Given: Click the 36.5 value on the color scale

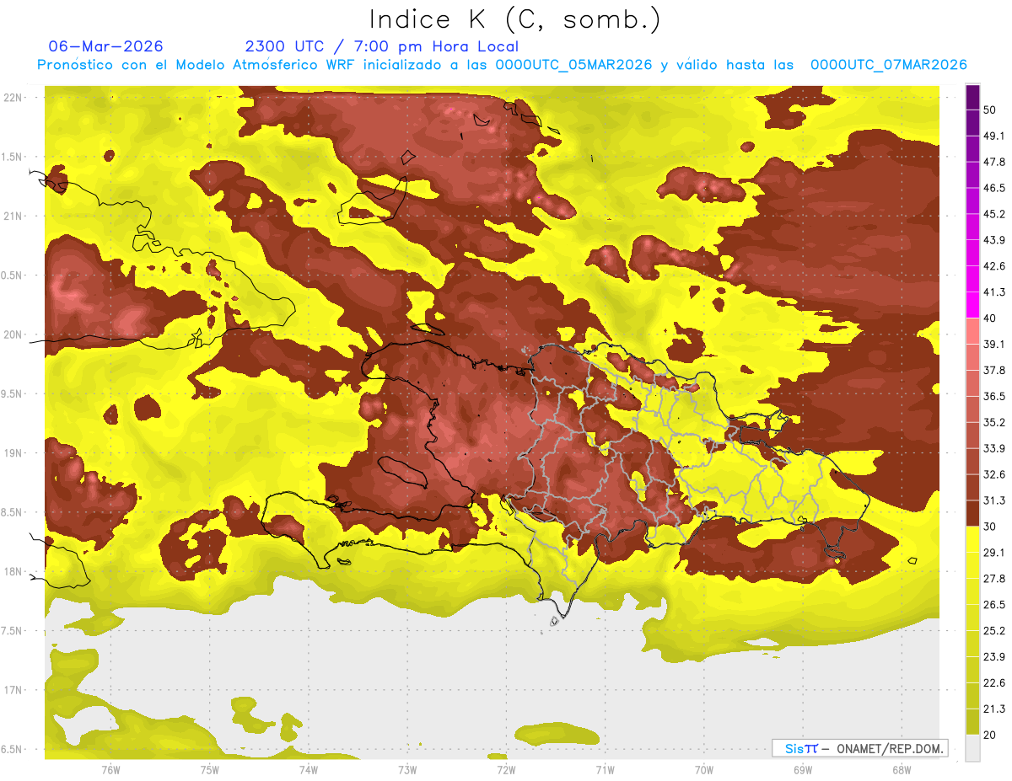Looking at the screenshot, I should click(x=994, y=396).
